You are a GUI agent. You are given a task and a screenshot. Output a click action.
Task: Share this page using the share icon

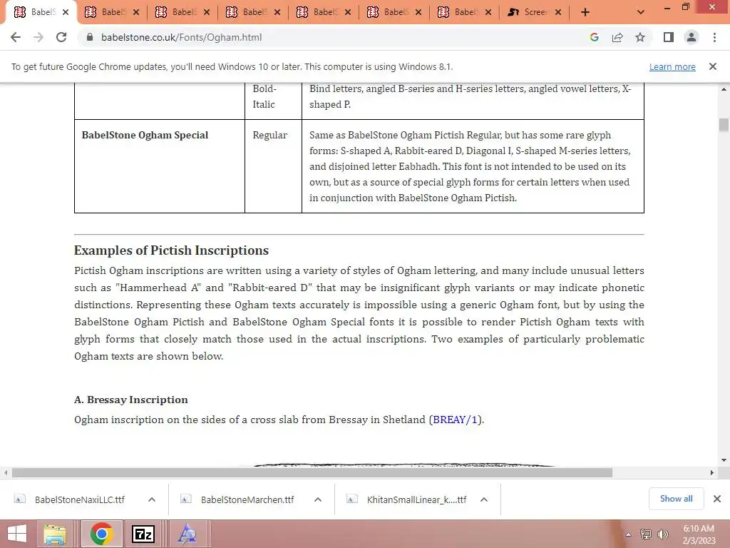[x=617, y=37]
